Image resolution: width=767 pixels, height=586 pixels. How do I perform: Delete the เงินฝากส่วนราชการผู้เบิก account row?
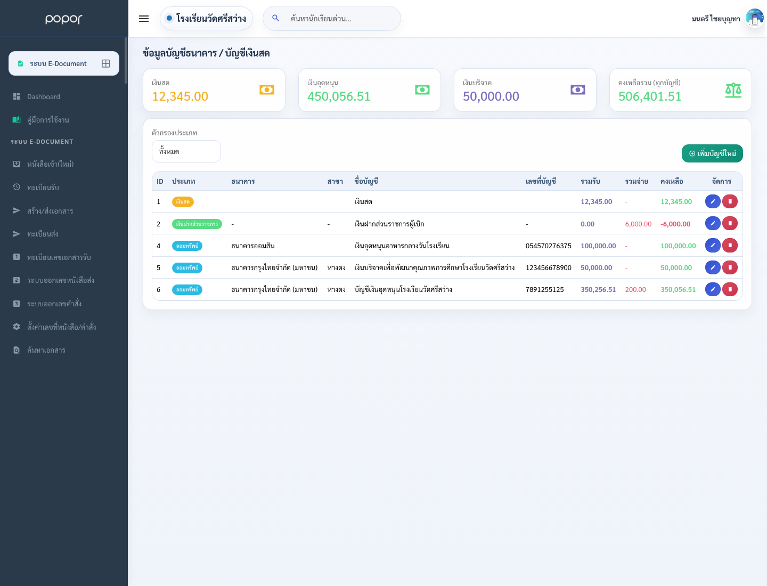(x=730, y=224)
